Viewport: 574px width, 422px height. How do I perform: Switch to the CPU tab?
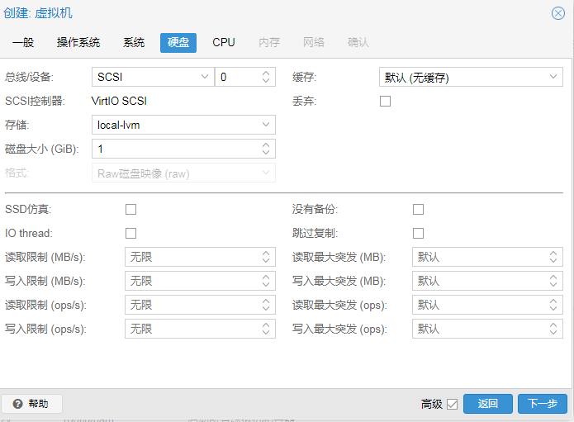(224, 42)
